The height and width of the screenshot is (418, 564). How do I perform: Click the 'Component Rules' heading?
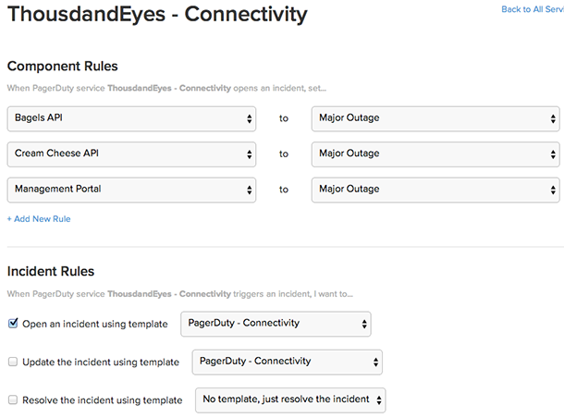coord(62,67)
